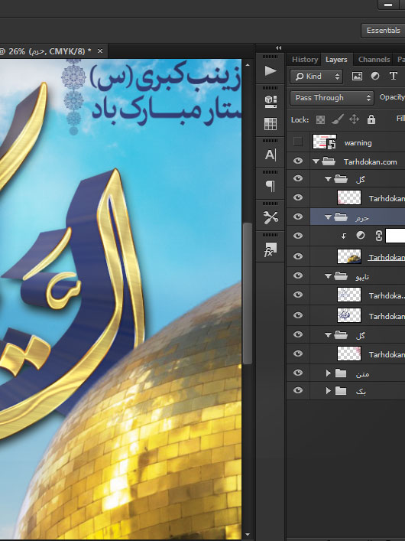Image resolution: width=405 pixels, height=541 pixels.
Task: Select the متن group name
Action: pos(362,374)
